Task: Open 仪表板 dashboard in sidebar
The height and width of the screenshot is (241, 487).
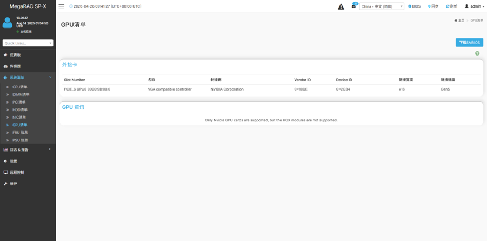Action: (28, 55)
